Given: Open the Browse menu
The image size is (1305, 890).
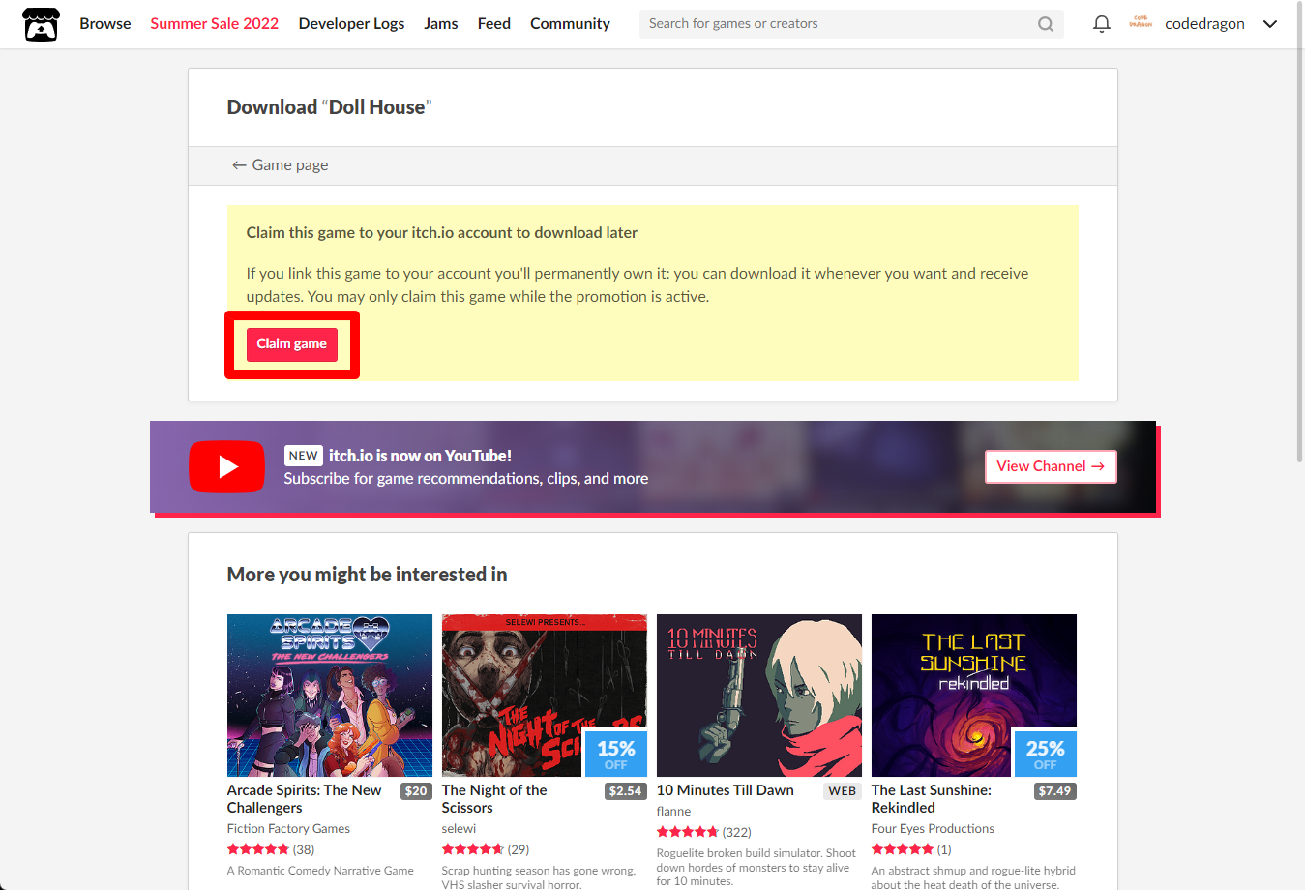Looking at the screenshot, I should click(x=105, y=23).
